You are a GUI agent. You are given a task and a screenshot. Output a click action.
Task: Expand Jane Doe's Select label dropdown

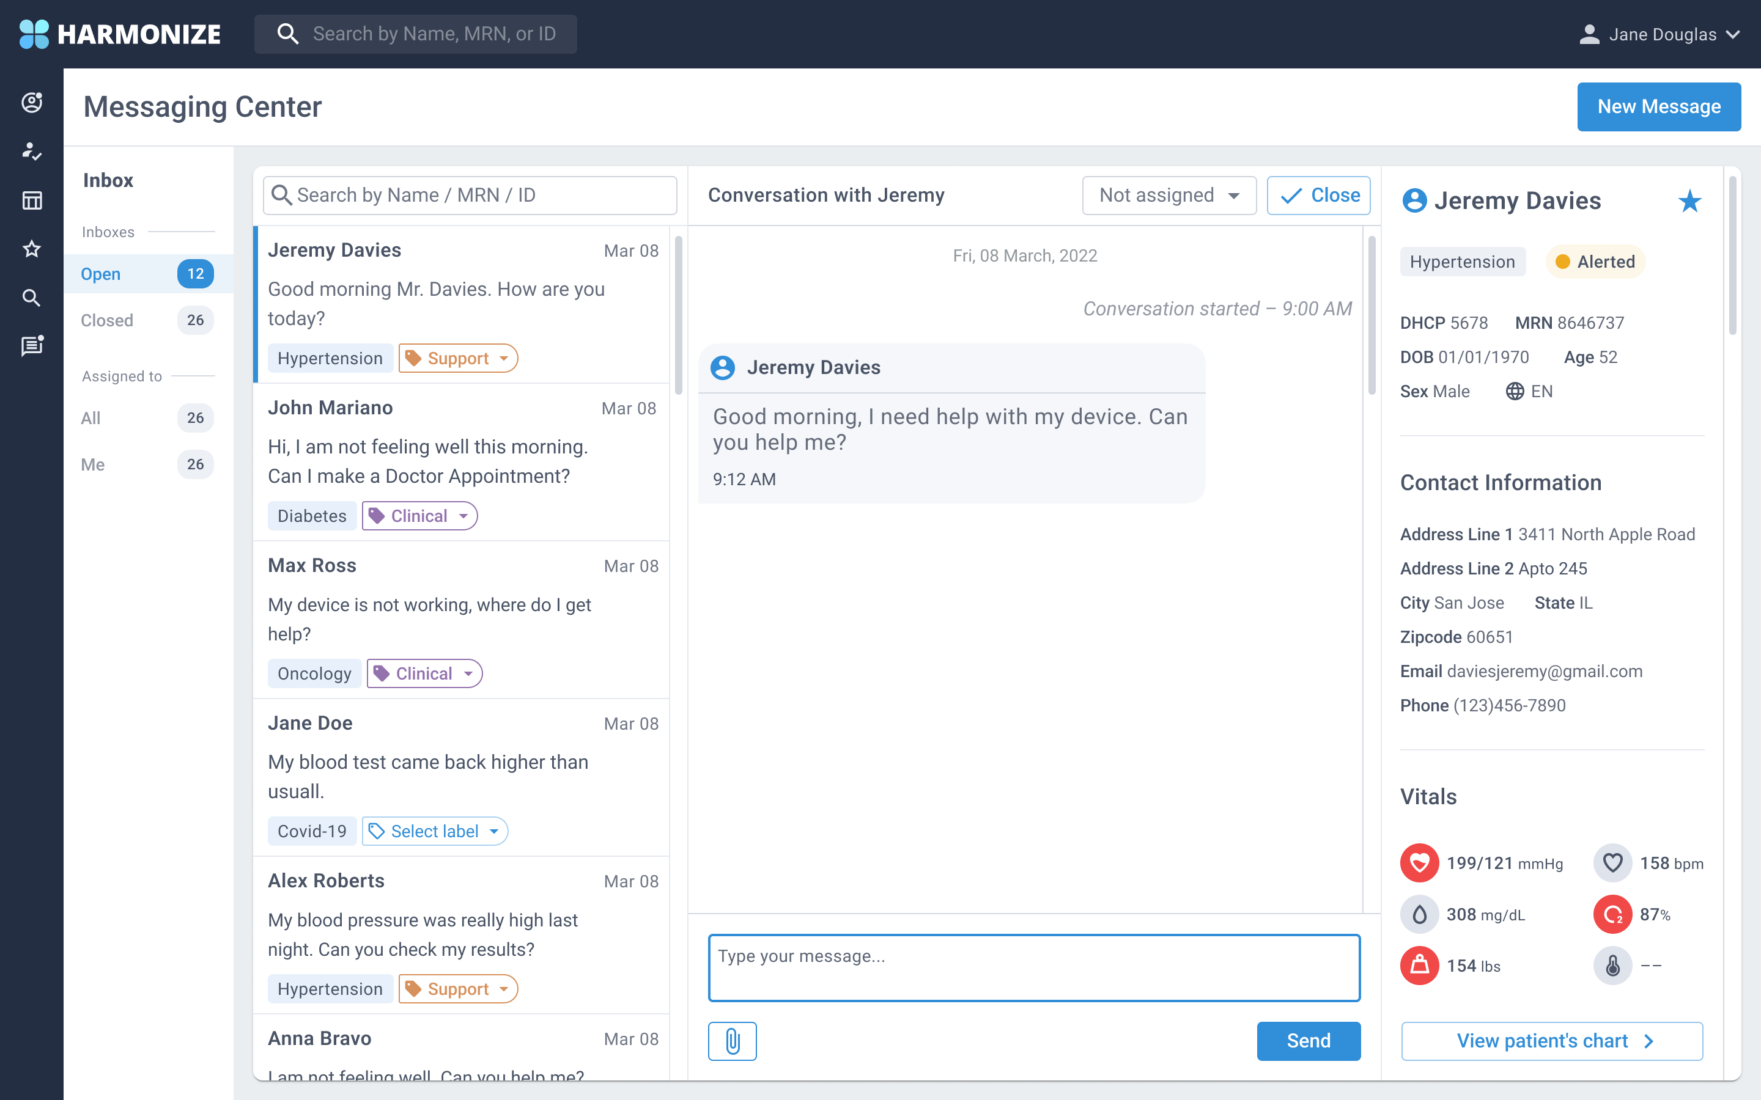[x=434, y=831]
